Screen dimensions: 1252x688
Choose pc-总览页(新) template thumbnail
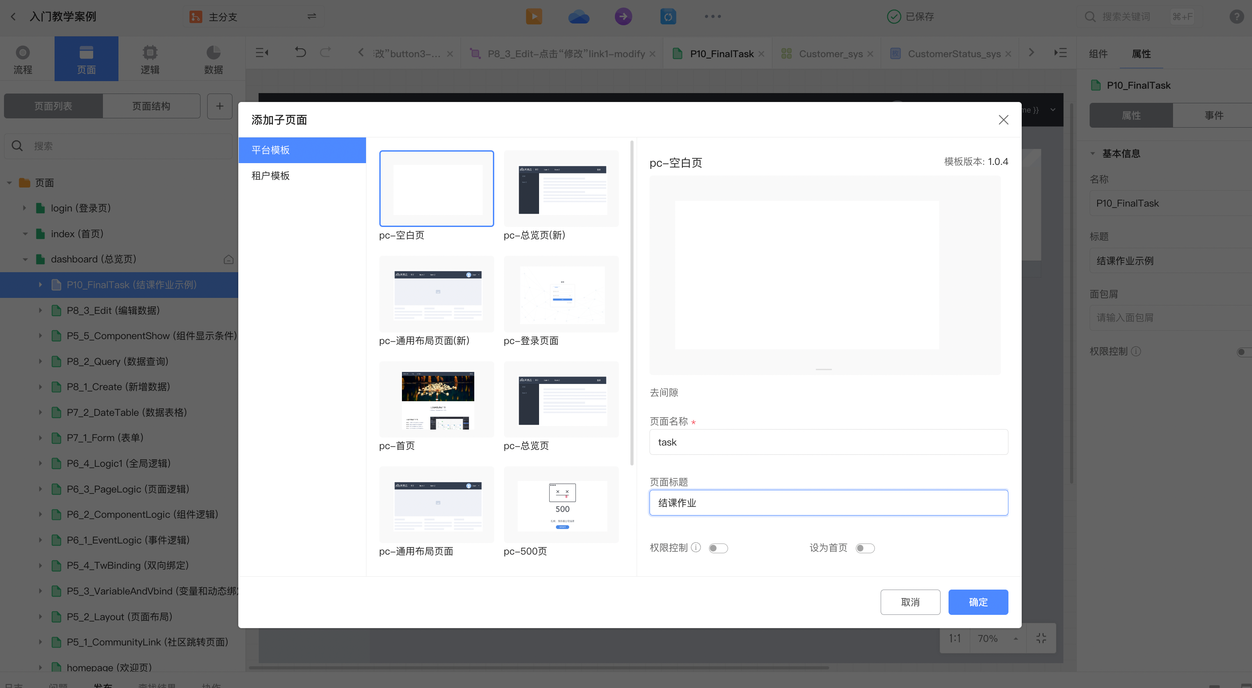point(561,188)
